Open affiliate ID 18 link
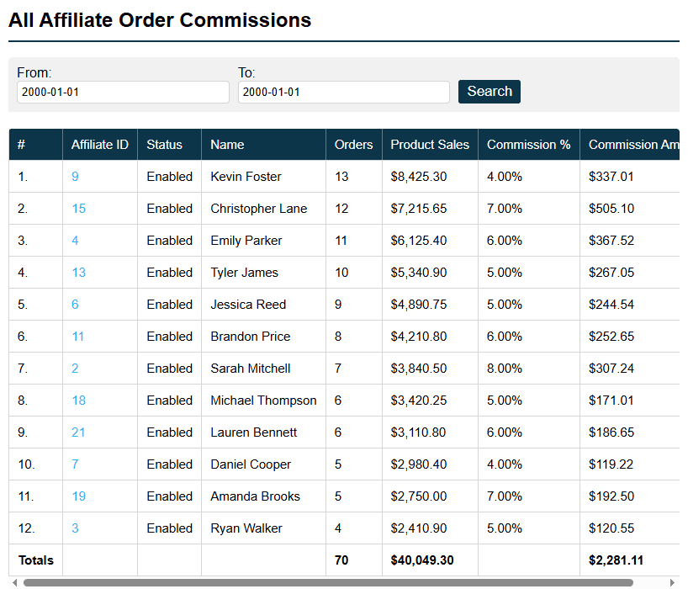 (78, 401)
